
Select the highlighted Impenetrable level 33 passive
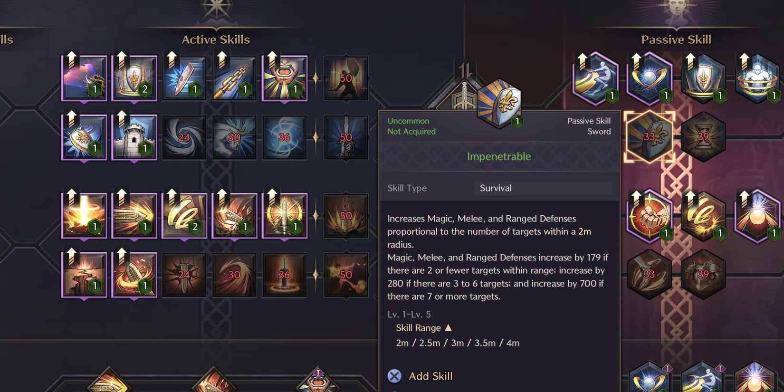click(649, 137)
